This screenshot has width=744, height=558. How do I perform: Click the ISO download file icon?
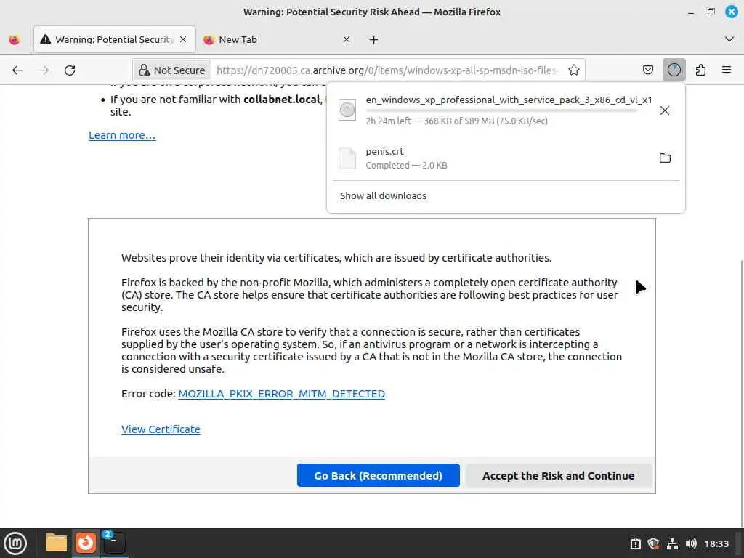click(347, 110)
